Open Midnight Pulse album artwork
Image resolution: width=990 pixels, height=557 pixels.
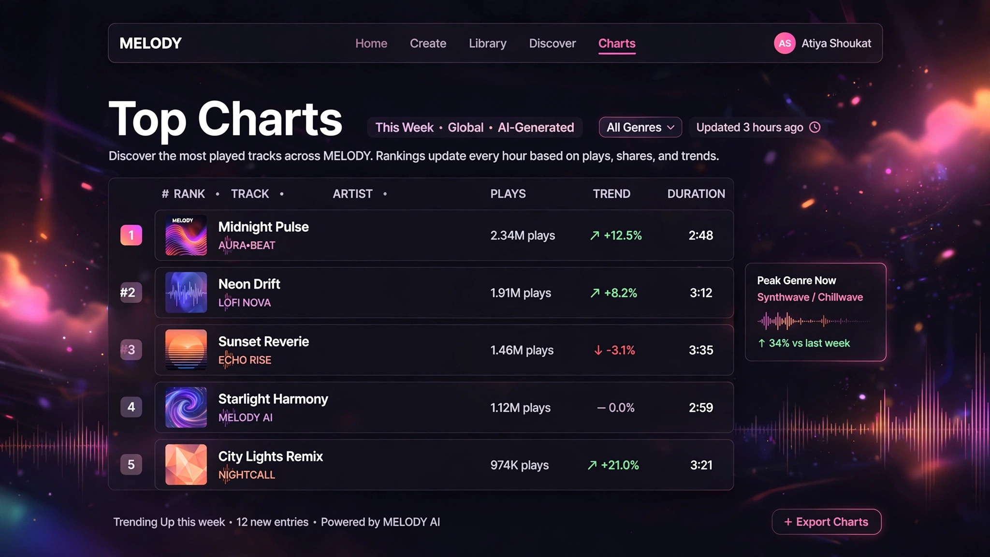[186, 235]
